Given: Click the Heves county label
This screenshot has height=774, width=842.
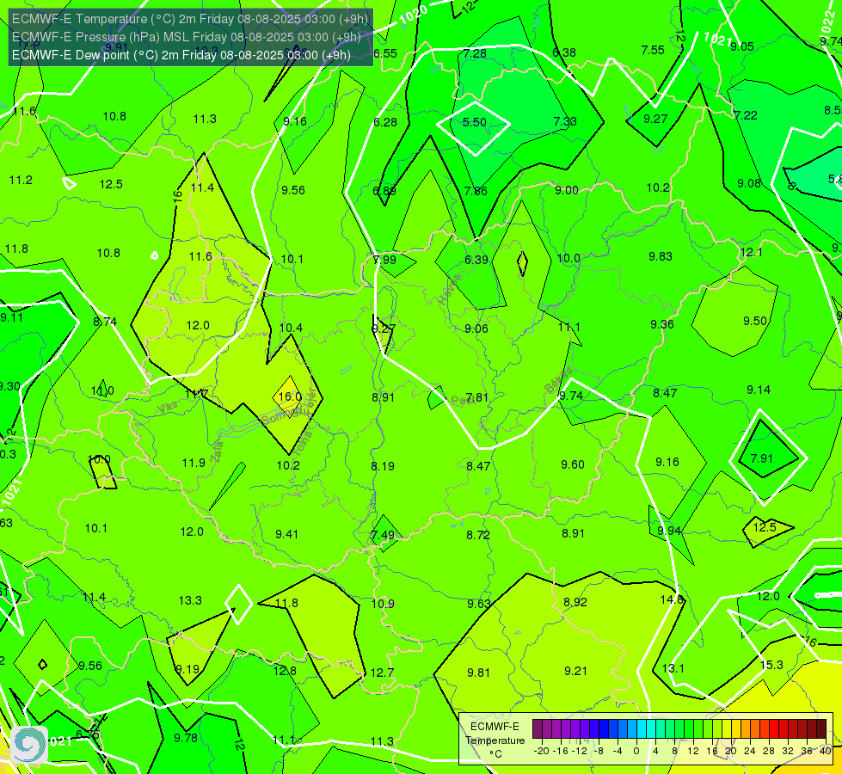Looking at the screenshot, I should [450, 290].
